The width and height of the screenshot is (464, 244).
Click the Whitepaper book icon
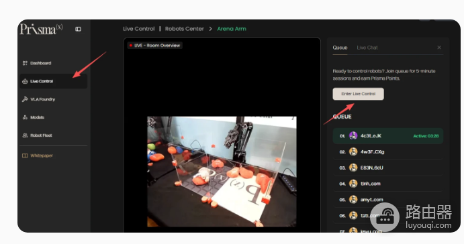tap(25, 156)
